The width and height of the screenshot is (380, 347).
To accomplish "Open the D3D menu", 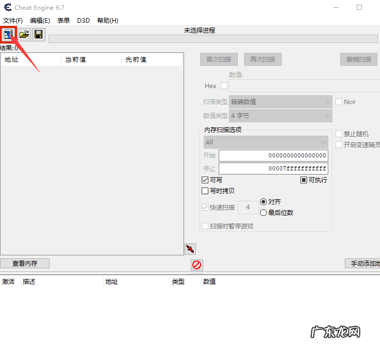I will point(83,21).
